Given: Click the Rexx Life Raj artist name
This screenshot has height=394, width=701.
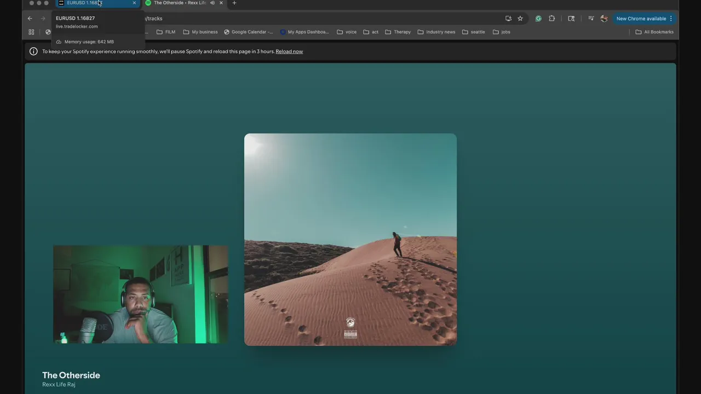Looking at the screenshot, I should [59, 385].
